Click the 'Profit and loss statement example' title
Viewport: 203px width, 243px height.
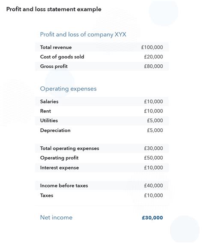54,9
